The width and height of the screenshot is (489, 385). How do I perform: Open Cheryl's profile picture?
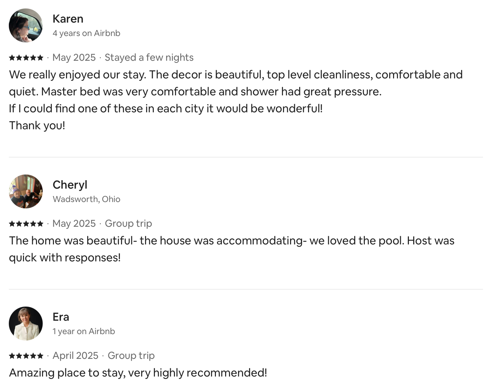pyautogui.click(x=26, y=191)
